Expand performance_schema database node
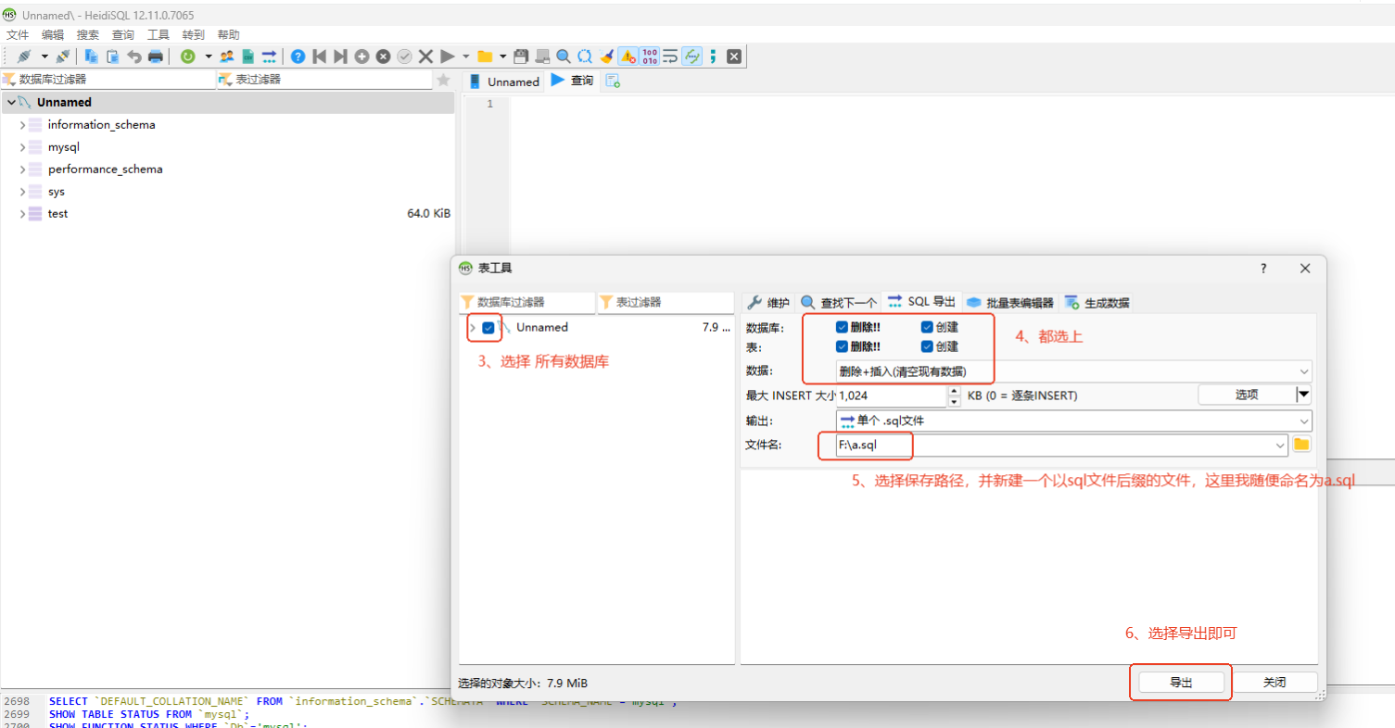The image size is (1395, 728). coord(22,169)
